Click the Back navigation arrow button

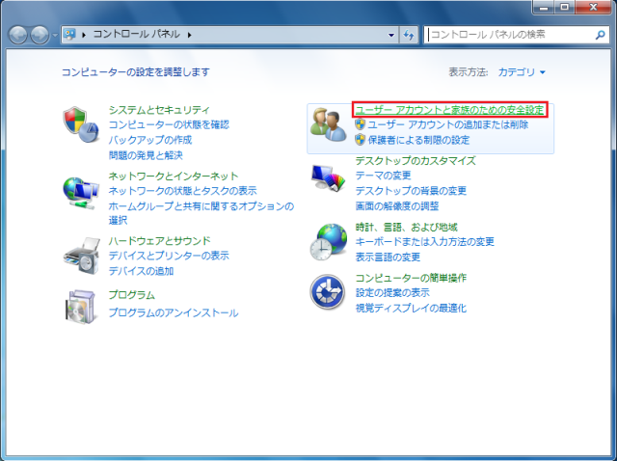pyautogui.click(x=17, y=35)
